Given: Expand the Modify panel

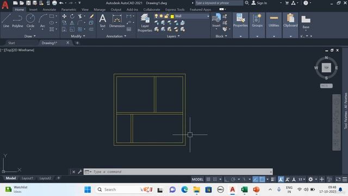Looking at the screenshot, I should click(x=78, y=36).
